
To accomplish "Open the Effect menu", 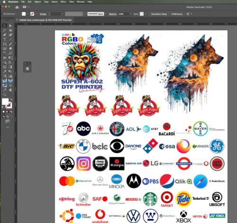I will [x=64, y=2].
